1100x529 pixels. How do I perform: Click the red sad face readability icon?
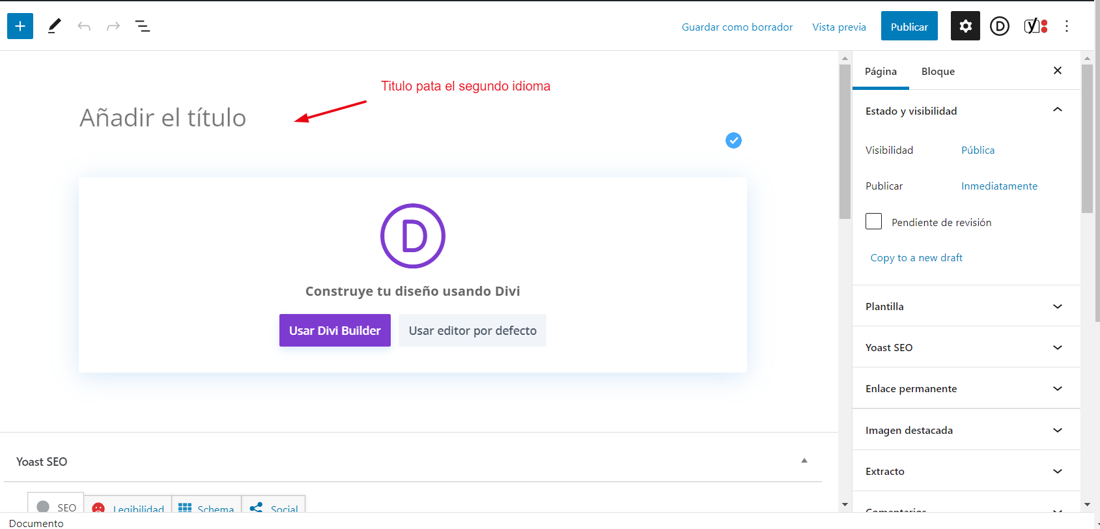tap(98, 508)
